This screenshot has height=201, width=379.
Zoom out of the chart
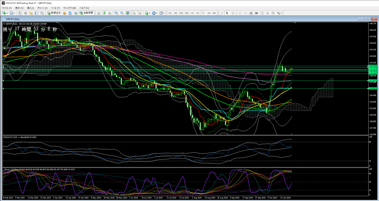click(122, 13)
